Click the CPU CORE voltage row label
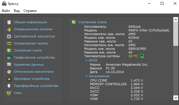 pyautogui.click(x=98, y=80)
